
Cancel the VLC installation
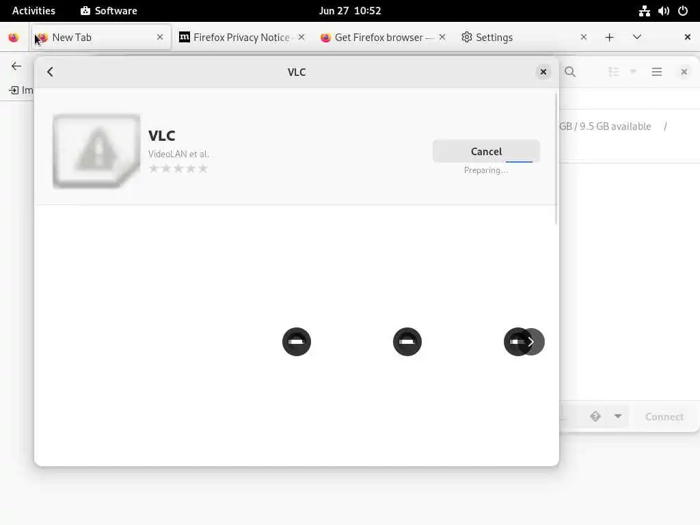coord(486,151)
